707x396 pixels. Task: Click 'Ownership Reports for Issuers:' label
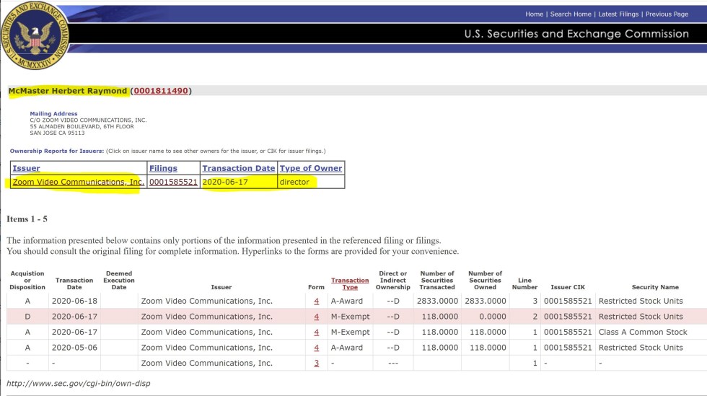[57, 151]
